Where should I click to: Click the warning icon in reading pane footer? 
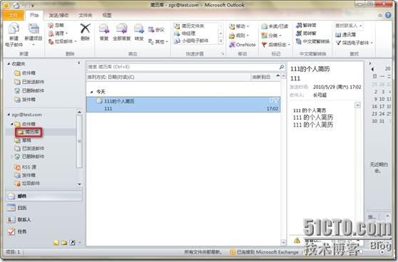click(x=297, y=241)
